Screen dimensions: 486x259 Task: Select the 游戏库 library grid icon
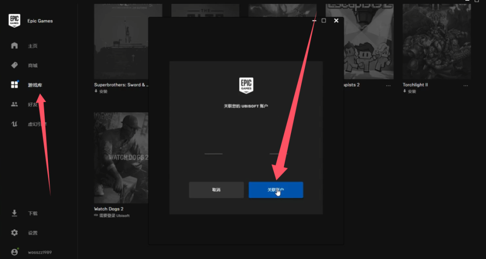[x=14, y=85]
